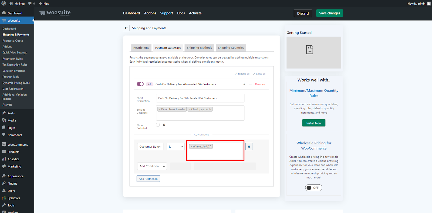The width and height of the screenshot is (432, 213).
Task: Open Wholesale Pricing for WooCommerce link
Action: [314, 146]
